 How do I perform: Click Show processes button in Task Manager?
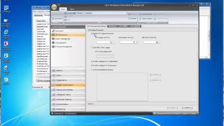(x=43, y=81)
